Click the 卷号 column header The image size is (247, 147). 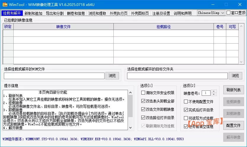[220, 27]
